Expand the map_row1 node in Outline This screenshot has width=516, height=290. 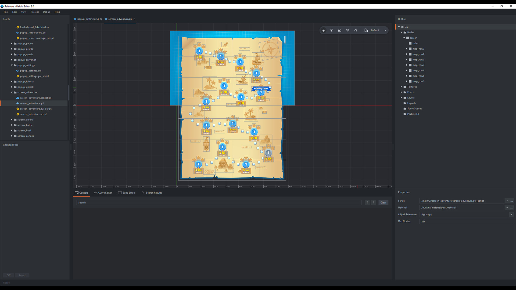[407, 49]
